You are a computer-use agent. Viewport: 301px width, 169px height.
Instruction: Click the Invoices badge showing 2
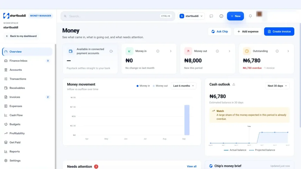tap(48, 97)
